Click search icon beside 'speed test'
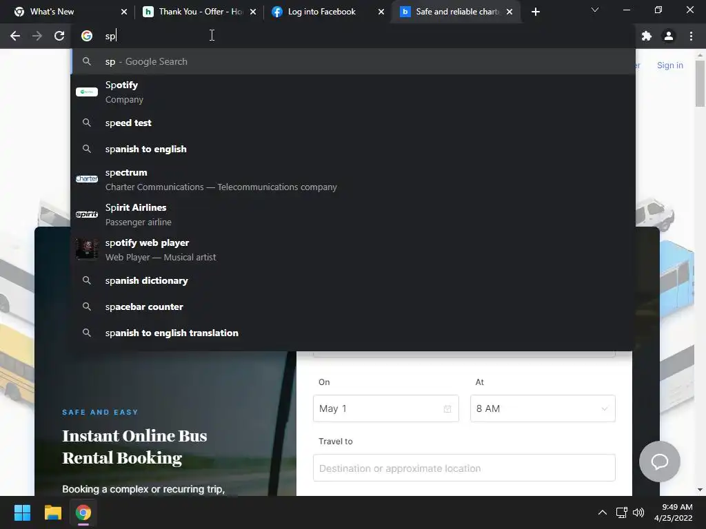 [x=87, y=123]
